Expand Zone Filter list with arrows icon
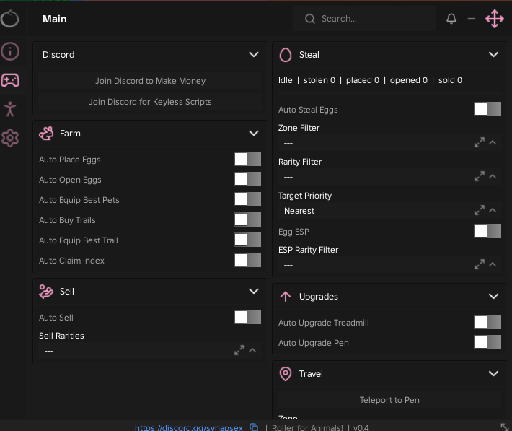The image size is (512, 431). [480, 142]
